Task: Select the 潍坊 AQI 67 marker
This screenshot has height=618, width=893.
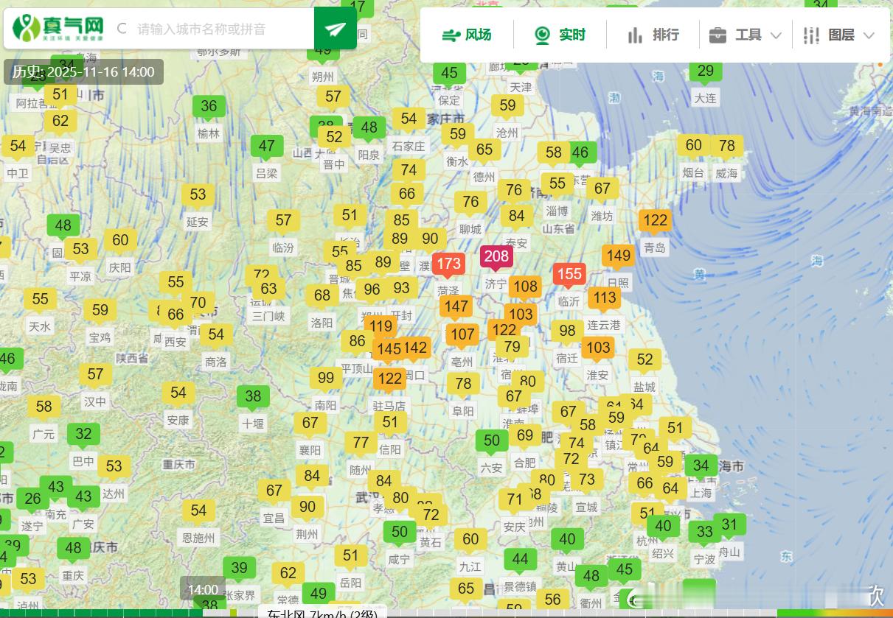Action: pos(602,190)
